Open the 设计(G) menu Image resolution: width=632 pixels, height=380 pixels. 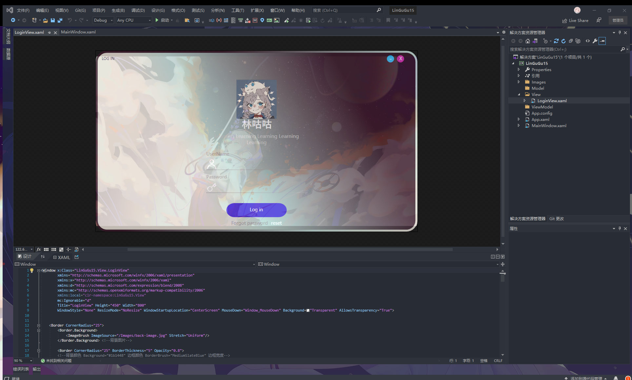158,10
